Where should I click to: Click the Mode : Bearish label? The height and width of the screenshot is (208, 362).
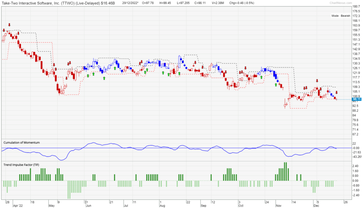341,16
